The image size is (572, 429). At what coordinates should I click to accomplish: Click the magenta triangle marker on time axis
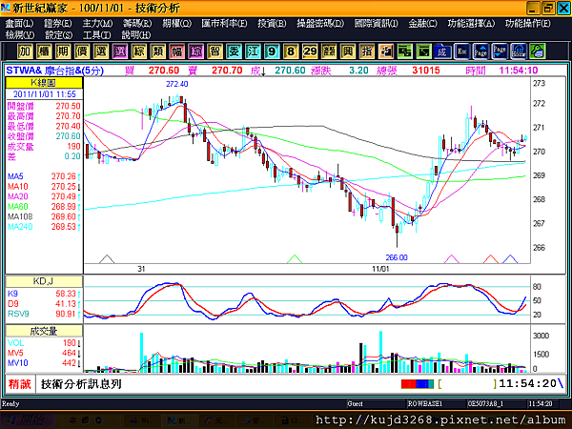(452, 259)
